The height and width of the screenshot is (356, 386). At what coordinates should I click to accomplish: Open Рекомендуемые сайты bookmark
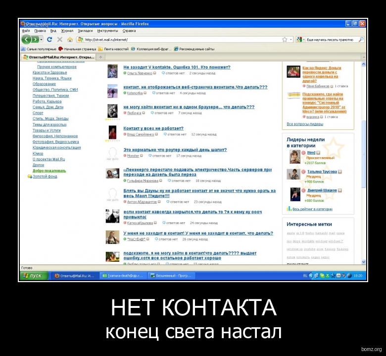point(194,49)
